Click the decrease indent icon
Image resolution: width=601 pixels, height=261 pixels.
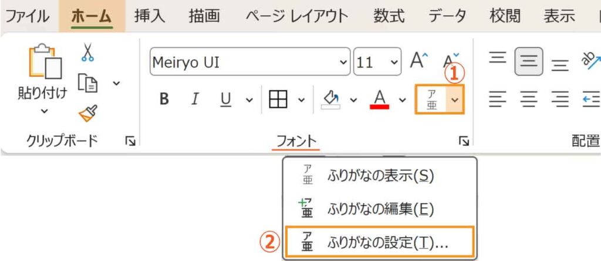[592, 99]
